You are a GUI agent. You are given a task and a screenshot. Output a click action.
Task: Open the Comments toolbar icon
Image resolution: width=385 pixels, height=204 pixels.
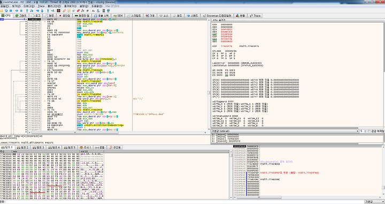pos(69,11)
